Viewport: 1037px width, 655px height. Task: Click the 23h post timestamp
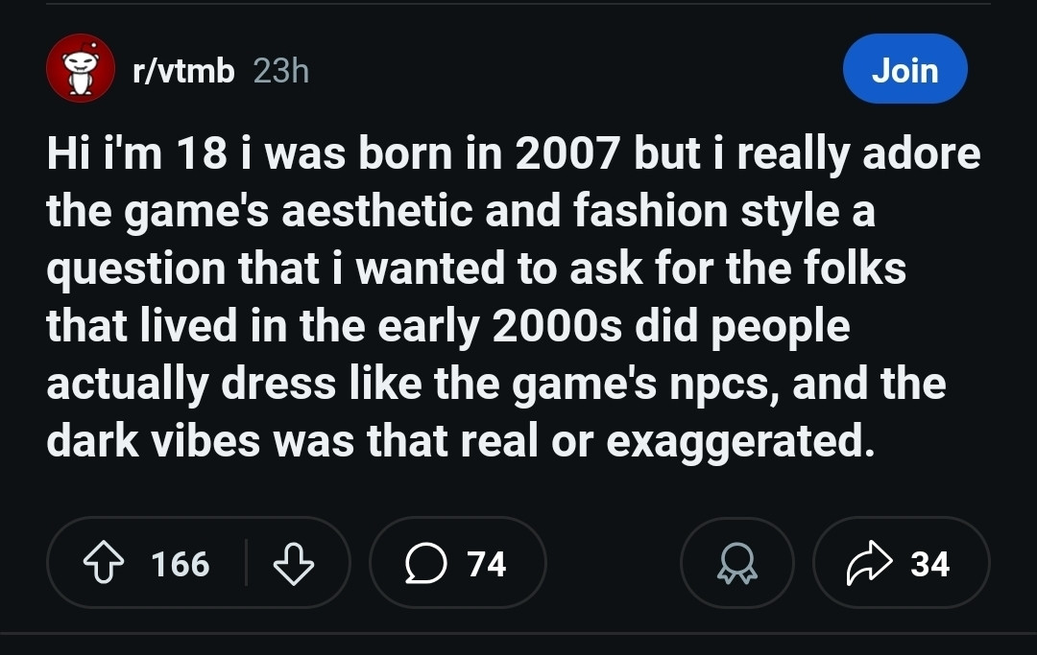tap(281, 71)
